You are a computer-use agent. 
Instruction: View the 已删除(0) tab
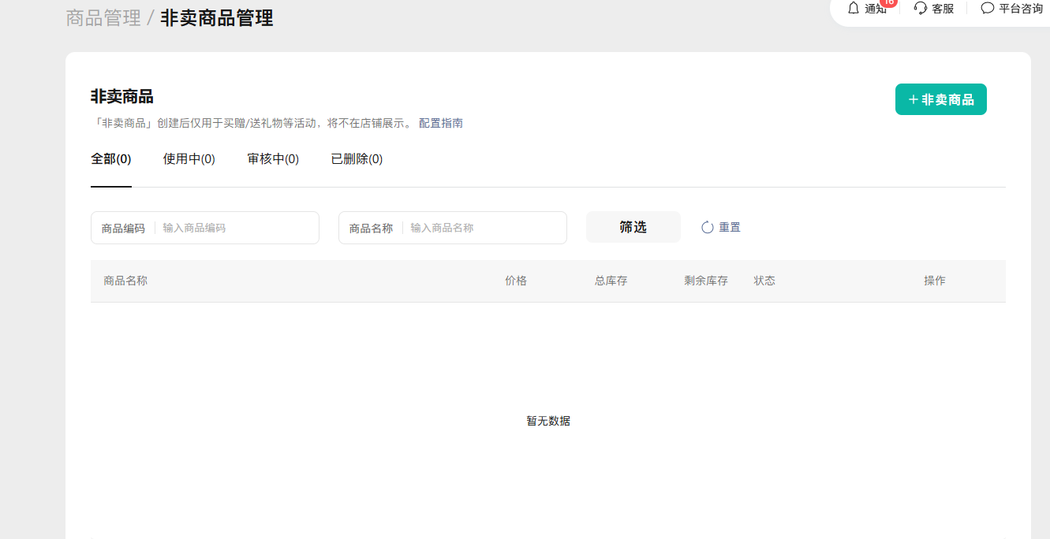coord(357,159)
